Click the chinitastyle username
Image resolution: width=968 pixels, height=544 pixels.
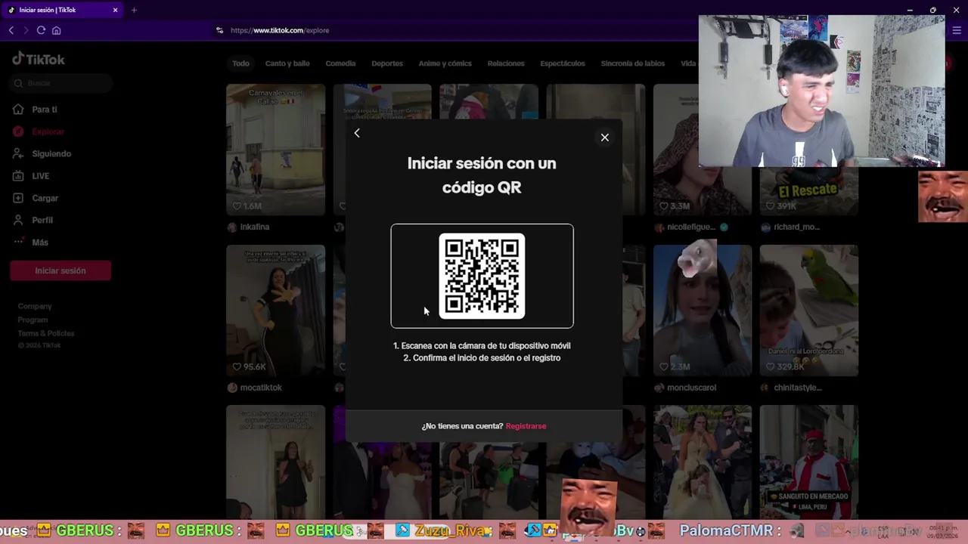pos(797,388)
